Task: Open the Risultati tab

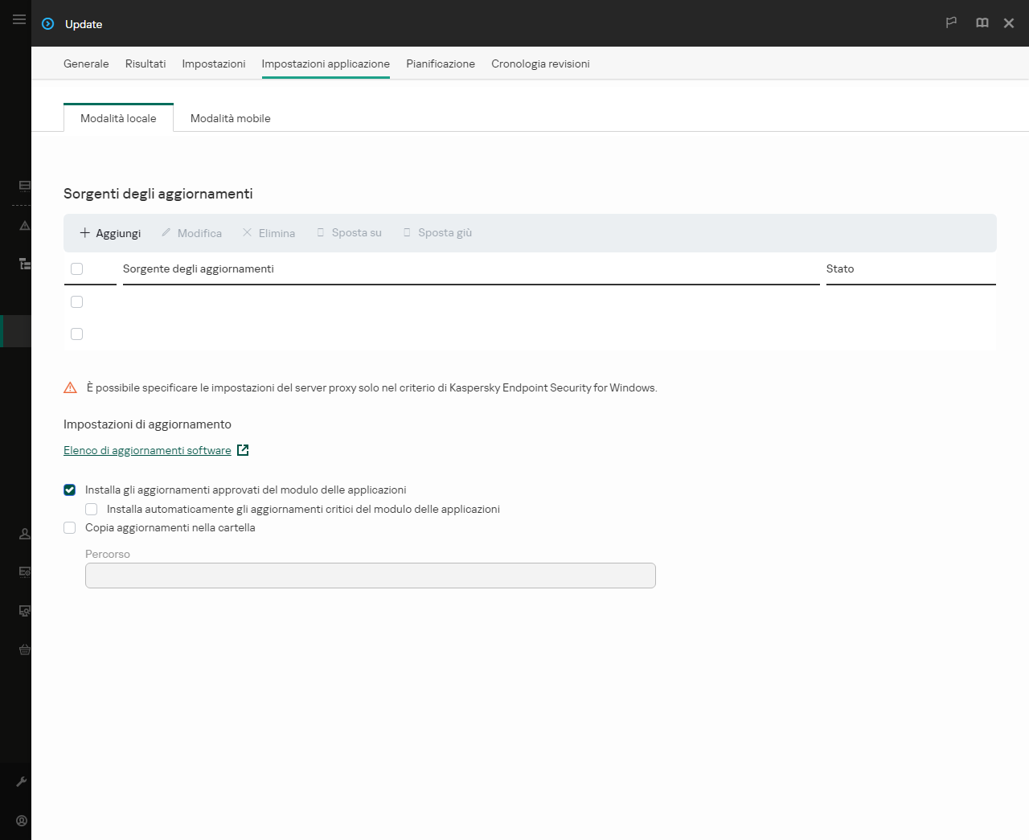Action: (146, 64)
